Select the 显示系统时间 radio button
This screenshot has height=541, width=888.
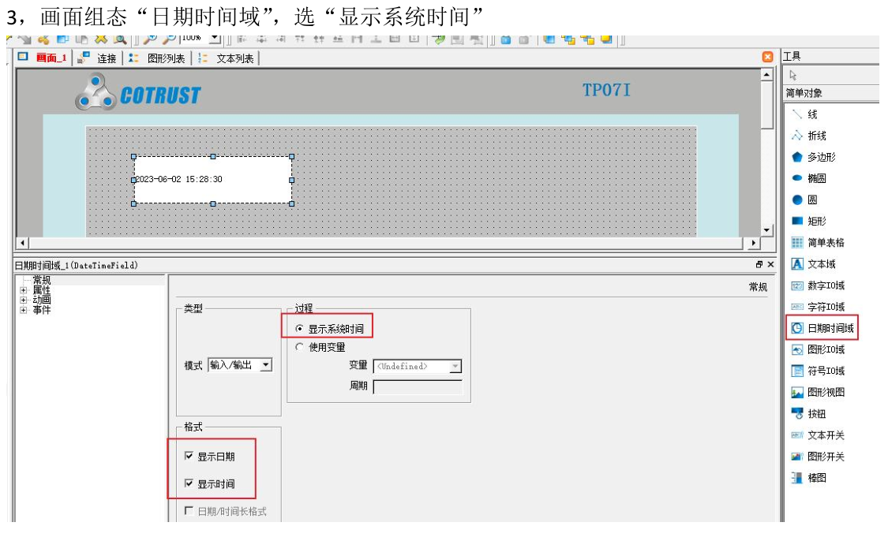(x=299, y=328)
